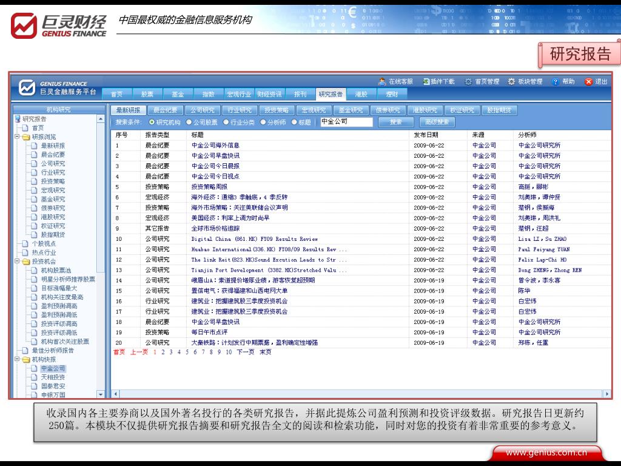Select 天相投资 in the tree
The width and height of the screenshot is (621, 466).
pos(53,377)
